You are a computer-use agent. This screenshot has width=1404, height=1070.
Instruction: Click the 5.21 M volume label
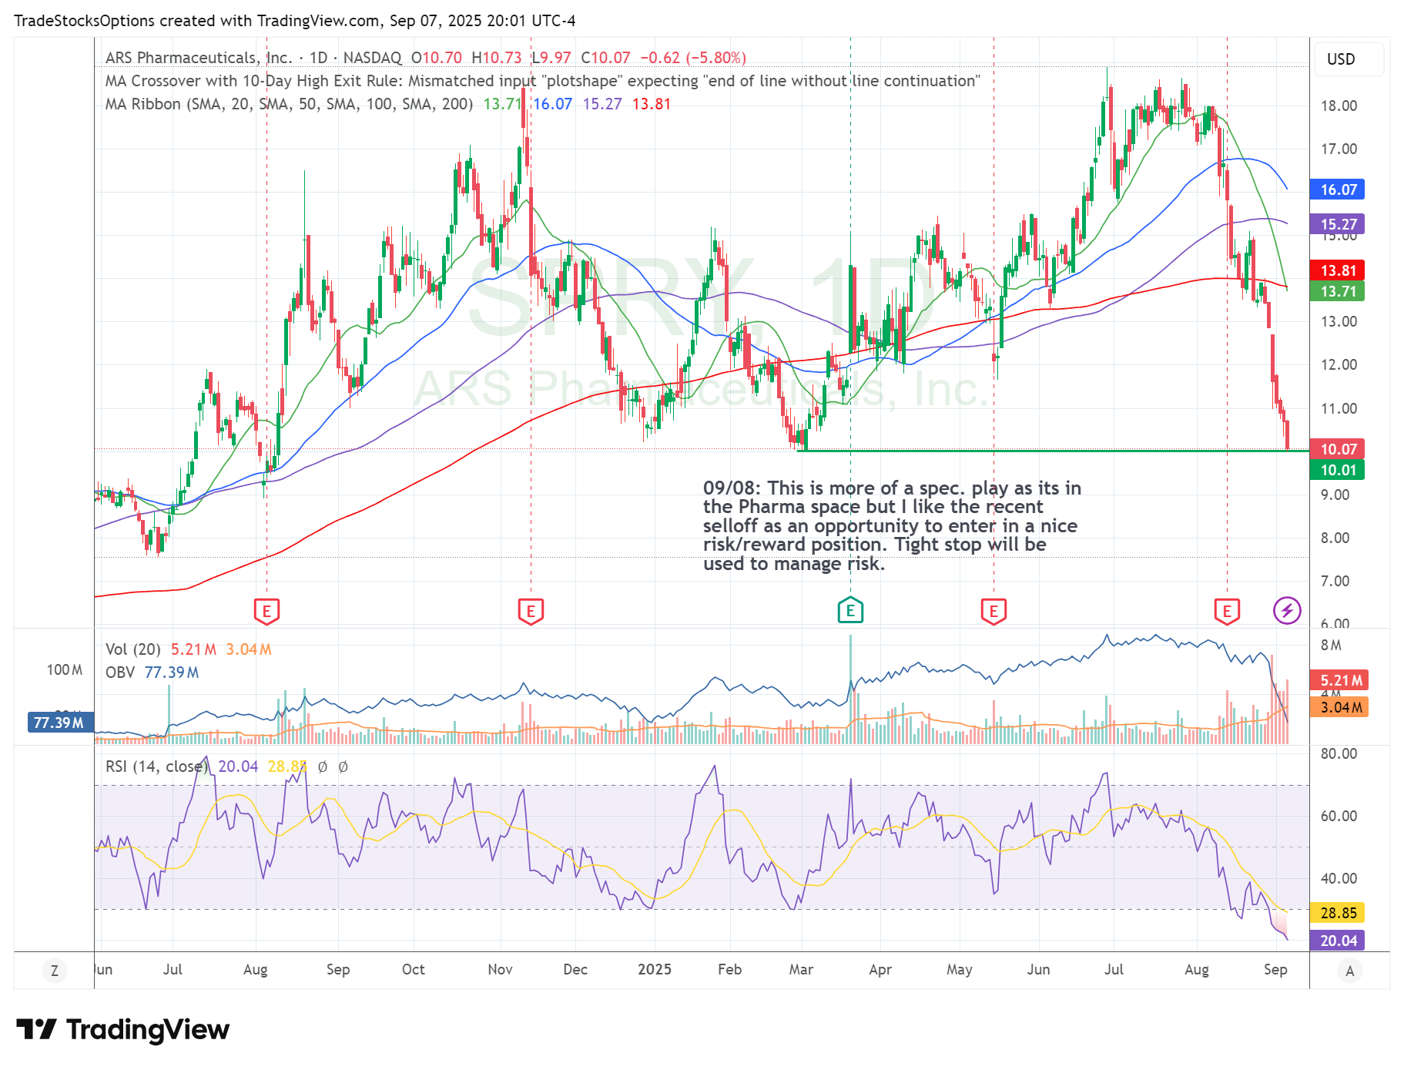click(x=1339, y=680)
